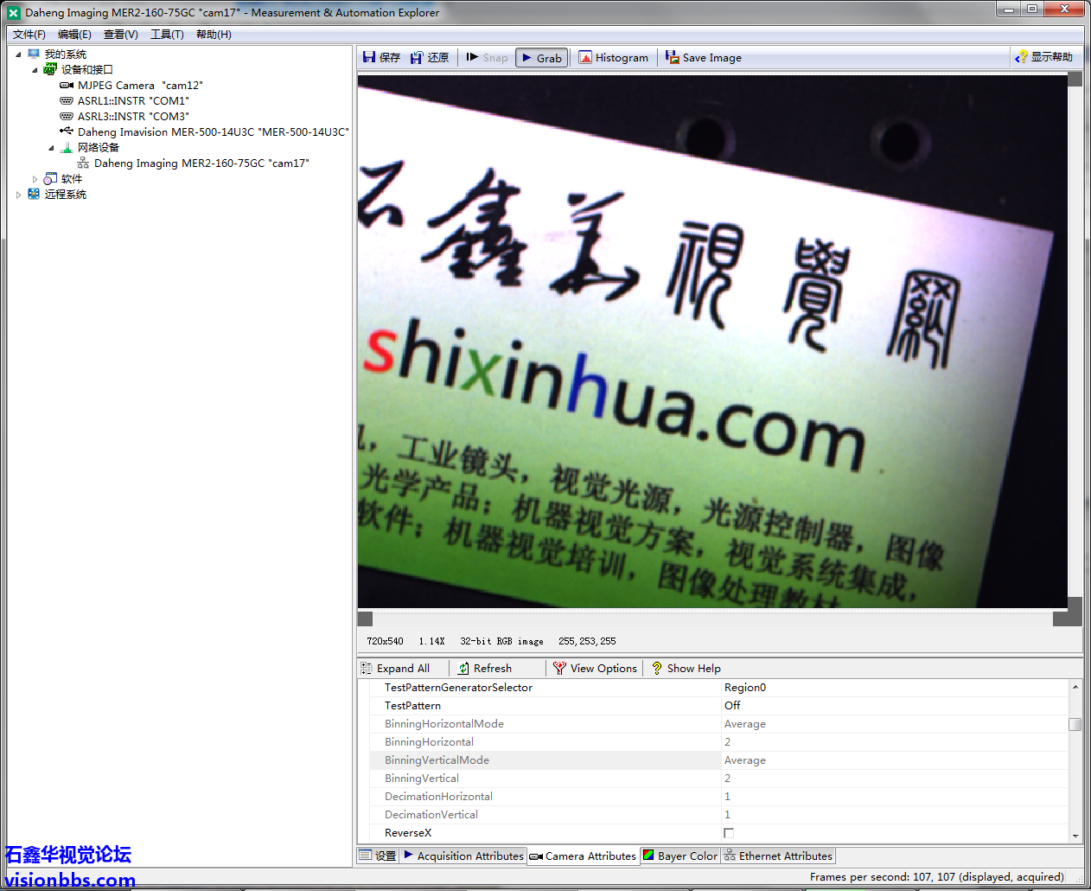Collapse the 设备和接口 branch arrow
Screen dimensions: 1091x891
(x=35, y=70)
